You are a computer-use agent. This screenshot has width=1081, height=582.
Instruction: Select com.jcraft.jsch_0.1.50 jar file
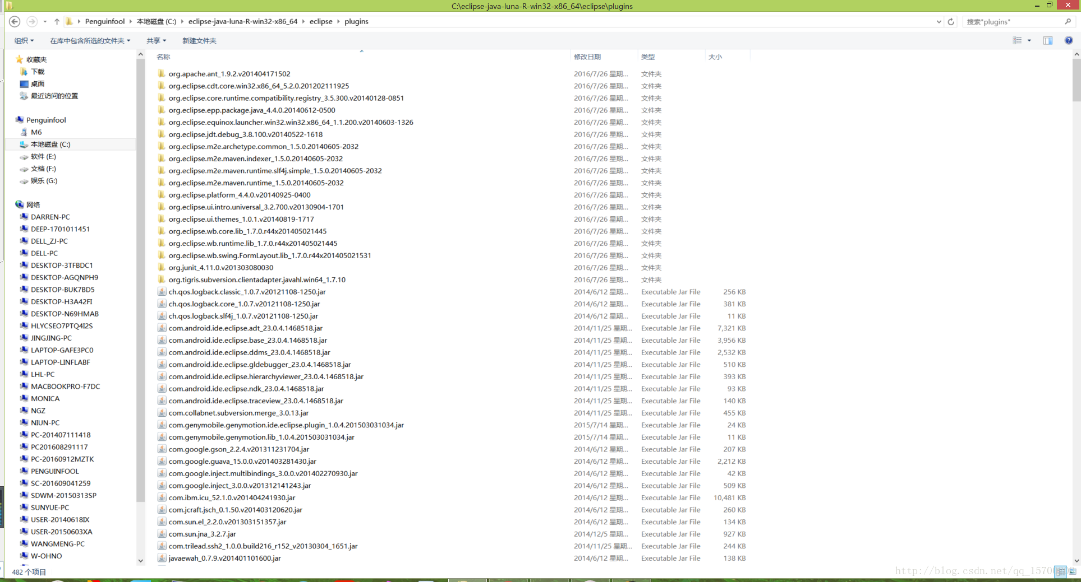click(236, 510)
